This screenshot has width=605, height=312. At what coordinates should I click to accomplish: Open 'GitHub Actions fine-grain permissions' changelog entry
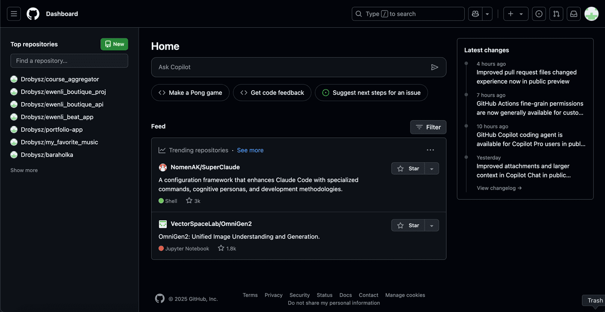click(530, 108)
